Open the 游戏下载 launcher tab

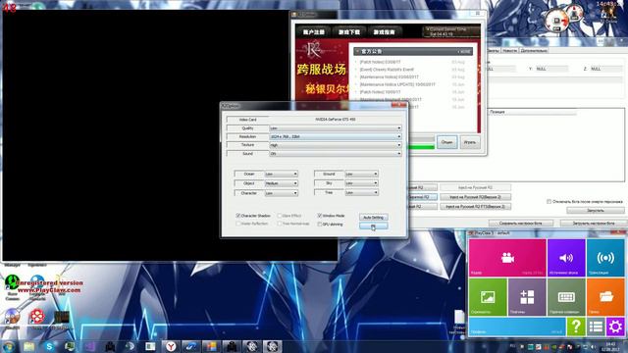point(348,32)
